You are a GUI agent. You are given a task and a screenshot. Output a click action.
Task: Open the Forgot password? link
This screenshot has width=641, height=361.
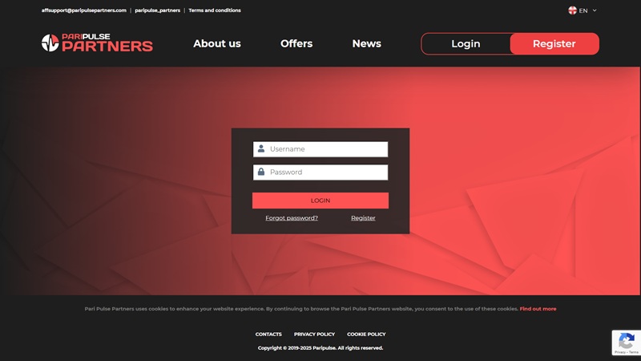point(292,218)
